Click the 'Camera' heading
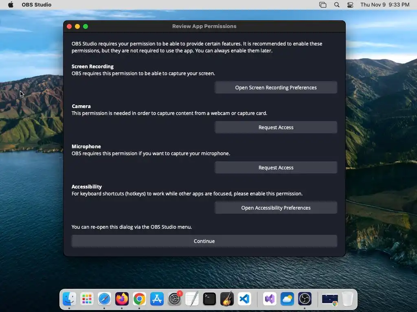Image resolution: width=417 pixels, height=312 pixels. (x=81, y=106)
